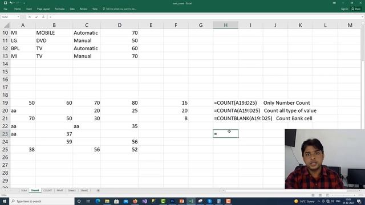Click into the formula bar input

(205, 17)
